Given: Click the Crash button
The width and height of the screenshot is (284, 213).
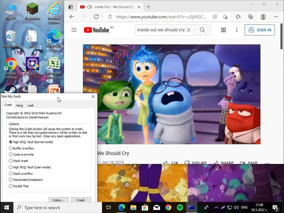Looking at the screenshot, I should (x=81, y=200).
